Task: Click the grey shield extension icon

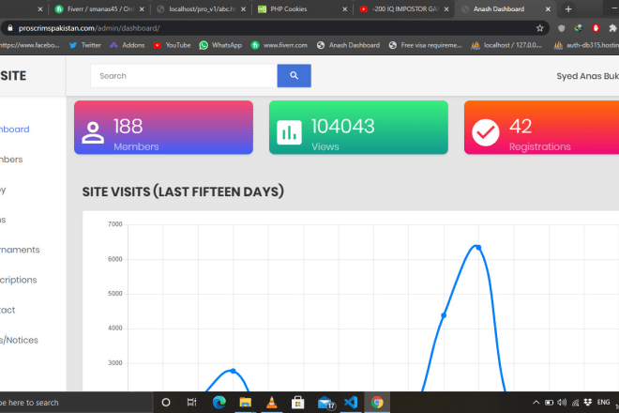Action: point(562,28)
